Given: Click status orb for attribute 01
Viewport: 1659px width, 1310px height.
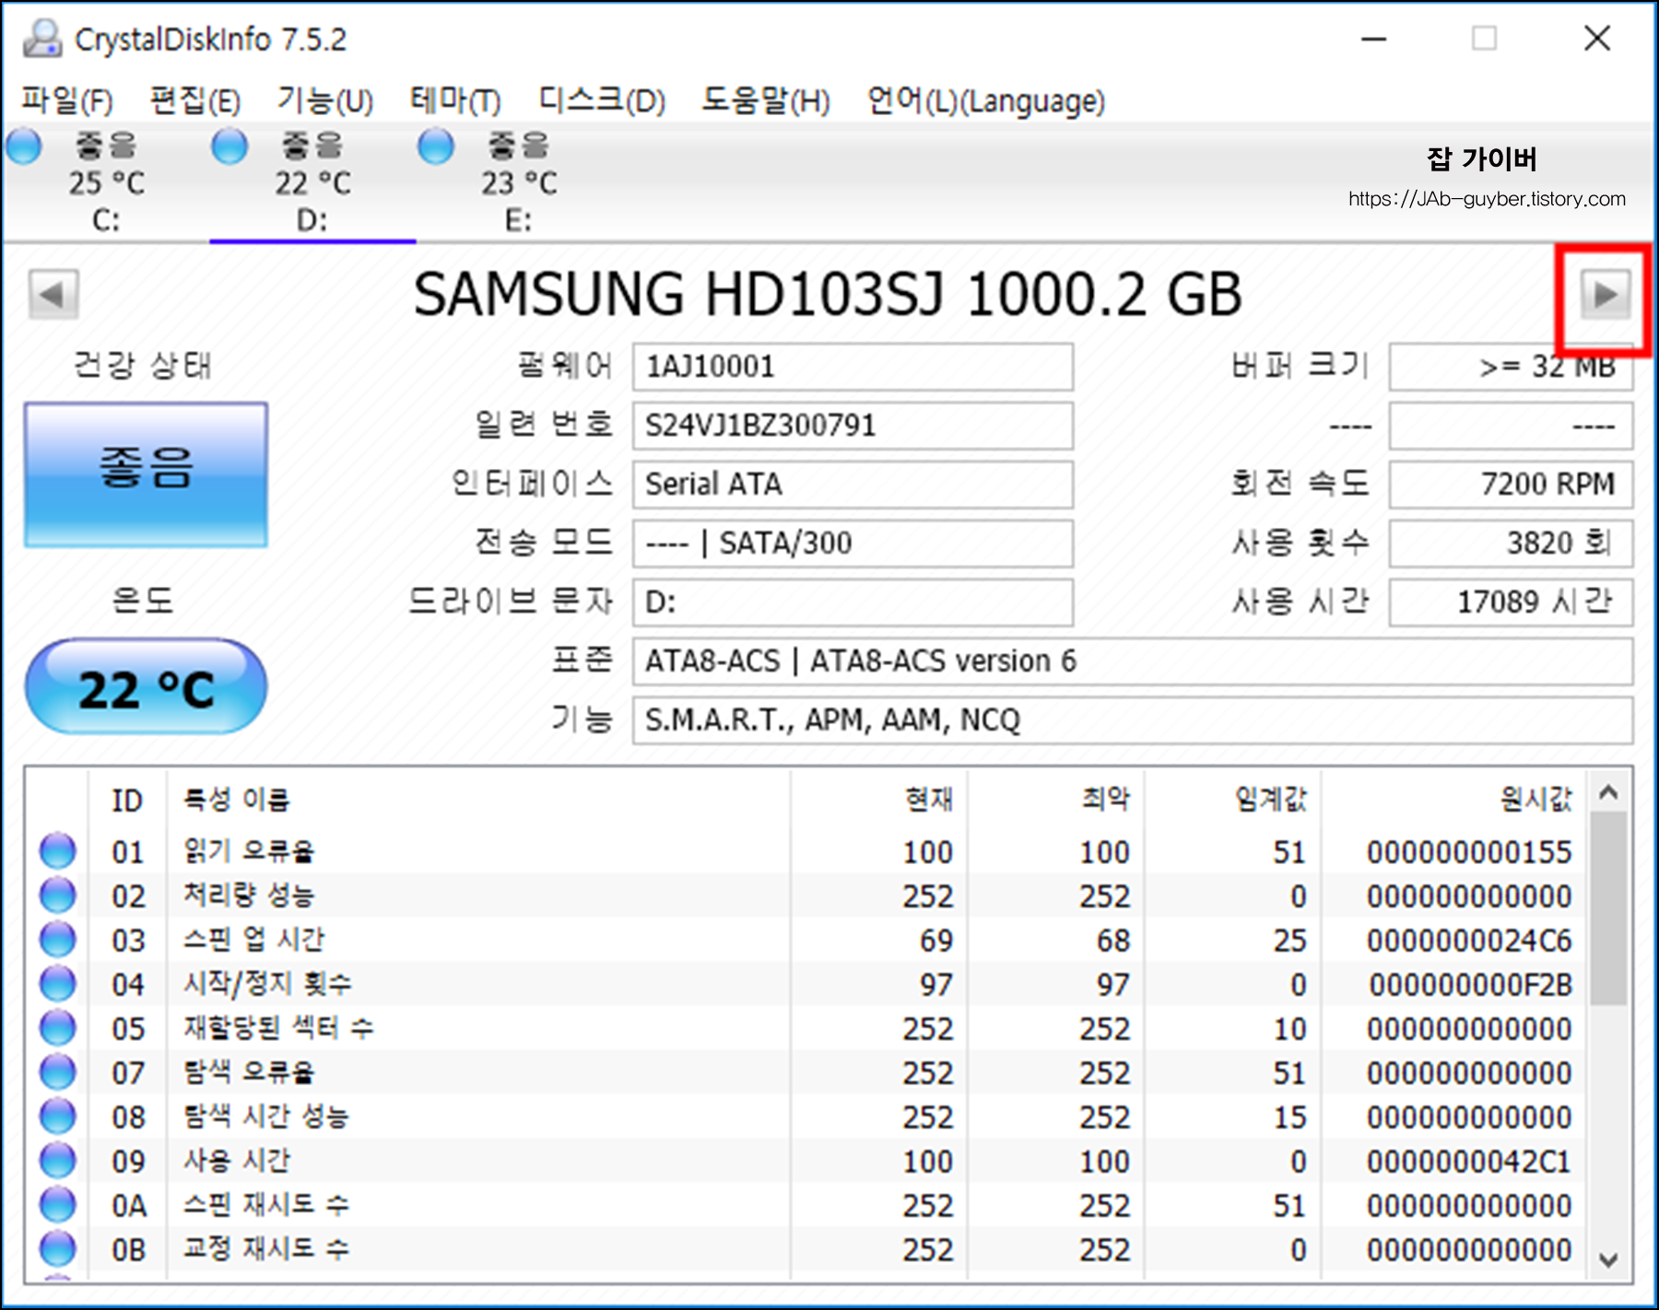Looking at the screenshot, I should tap(57, 850).
